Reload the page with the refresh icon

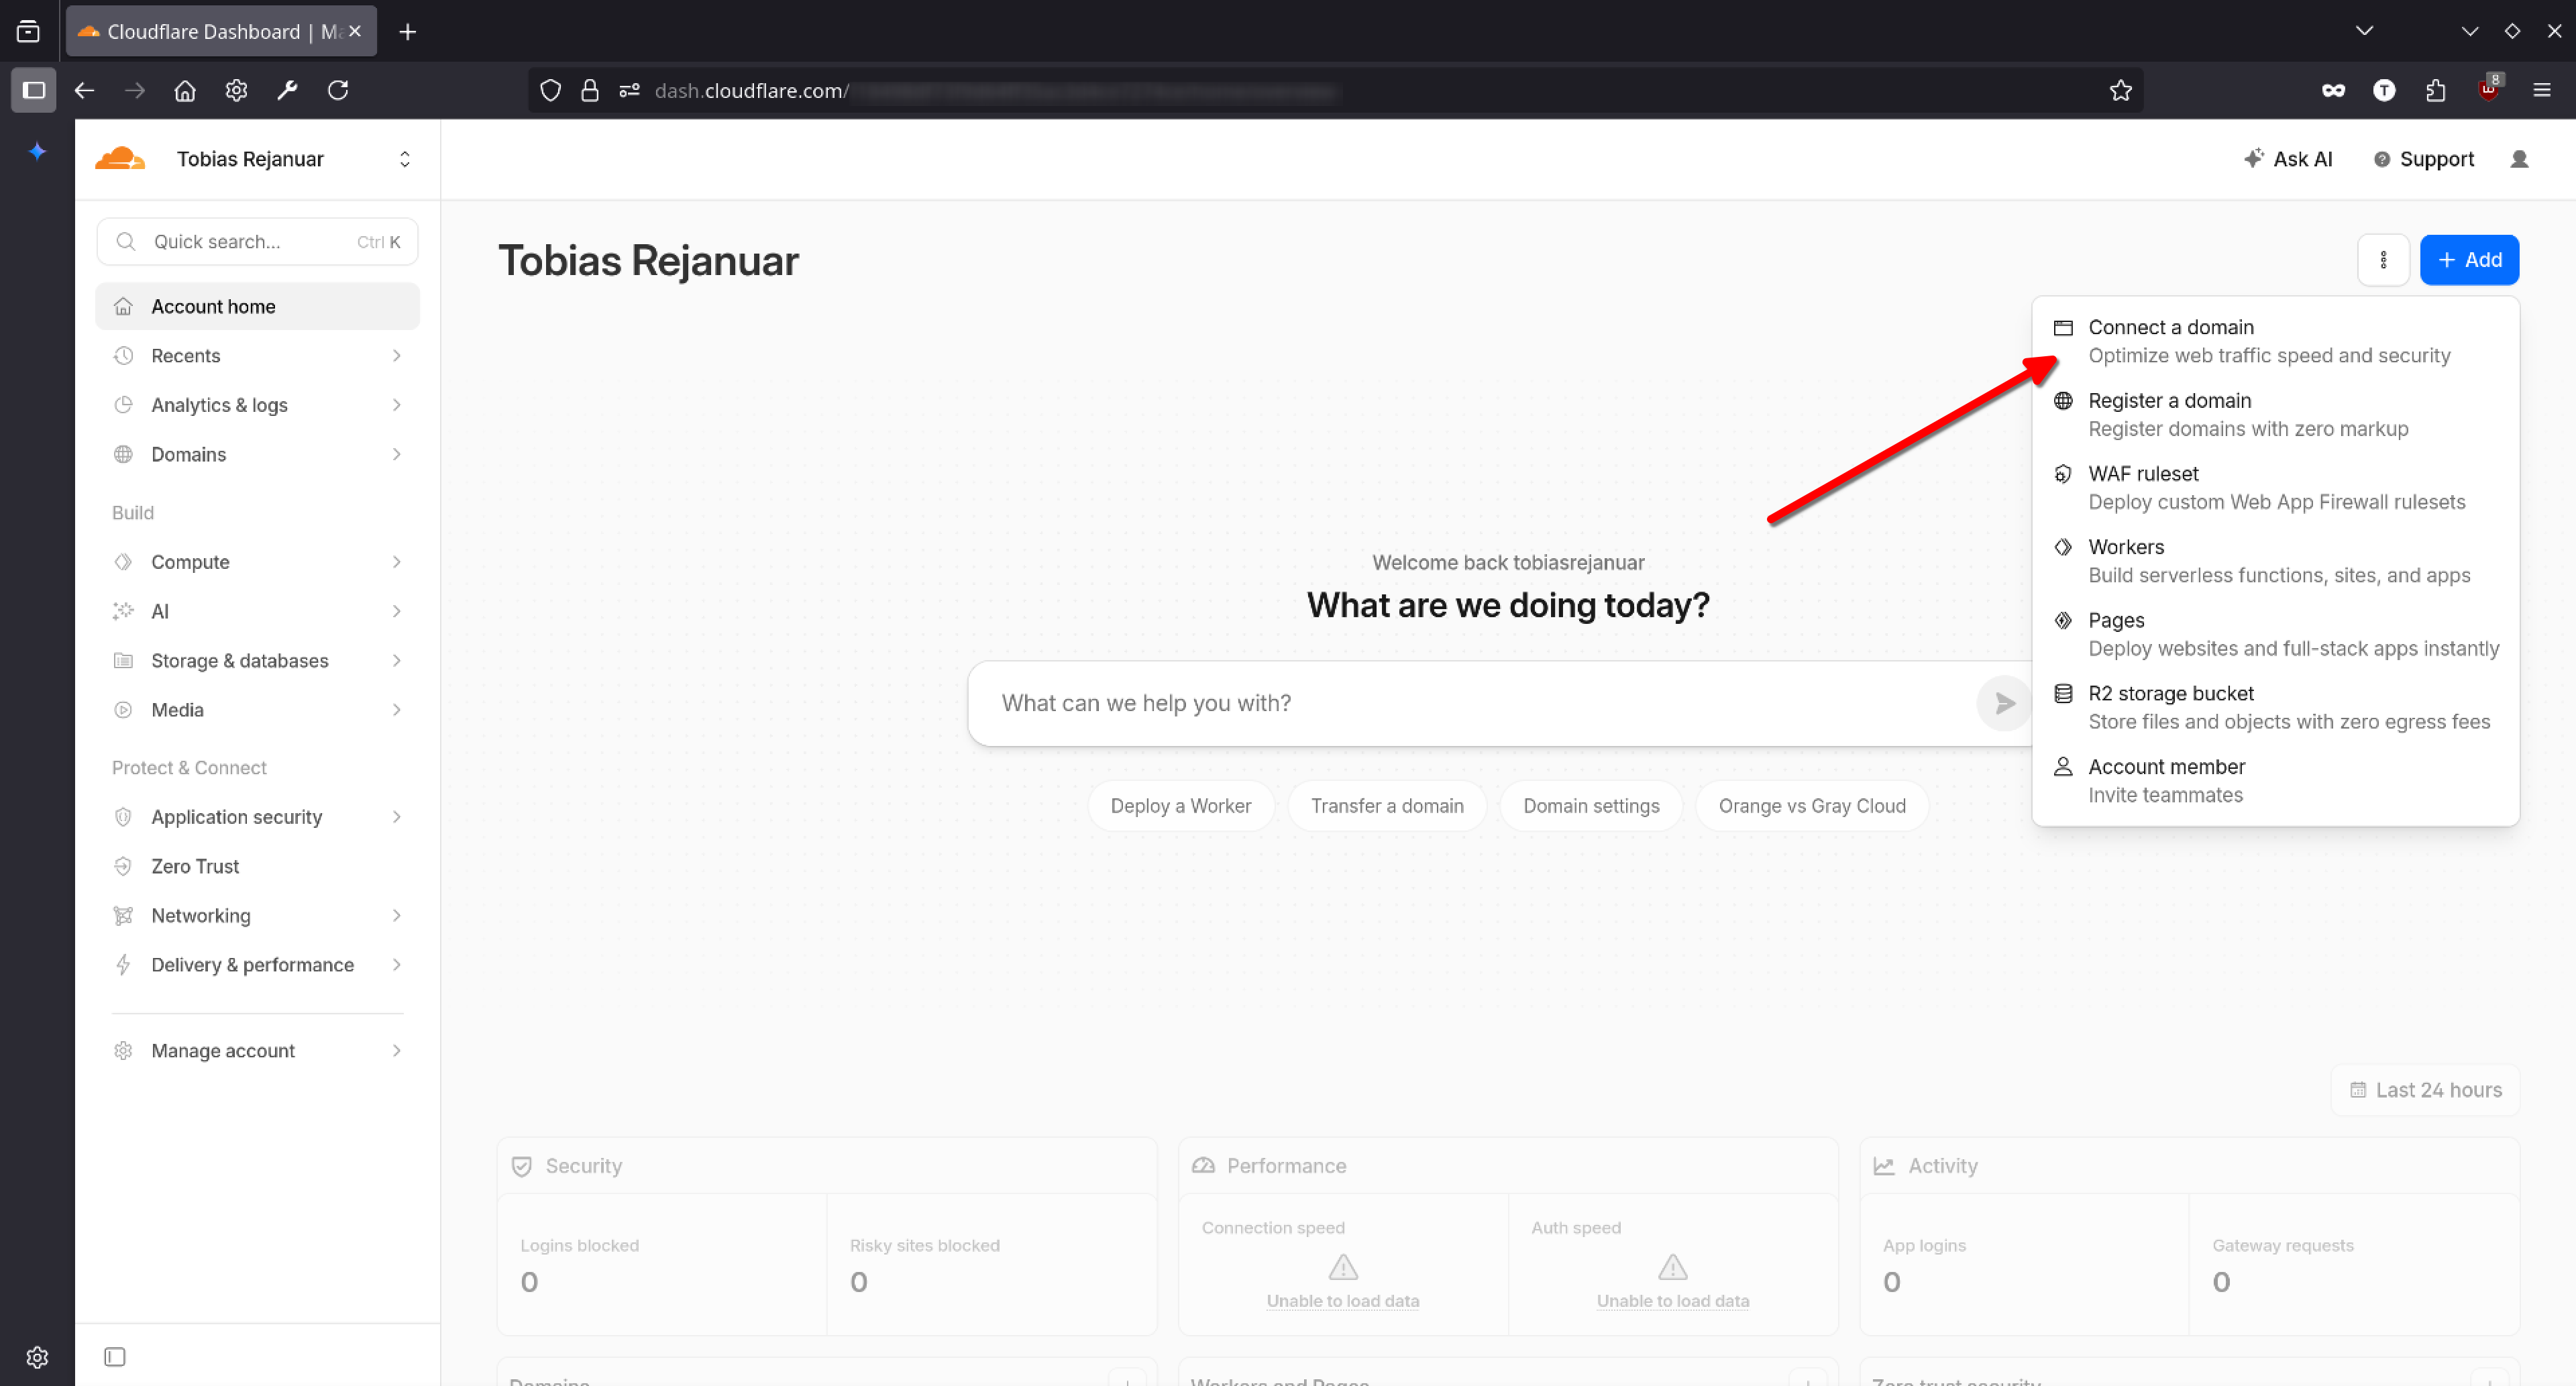tap(338, 91)
